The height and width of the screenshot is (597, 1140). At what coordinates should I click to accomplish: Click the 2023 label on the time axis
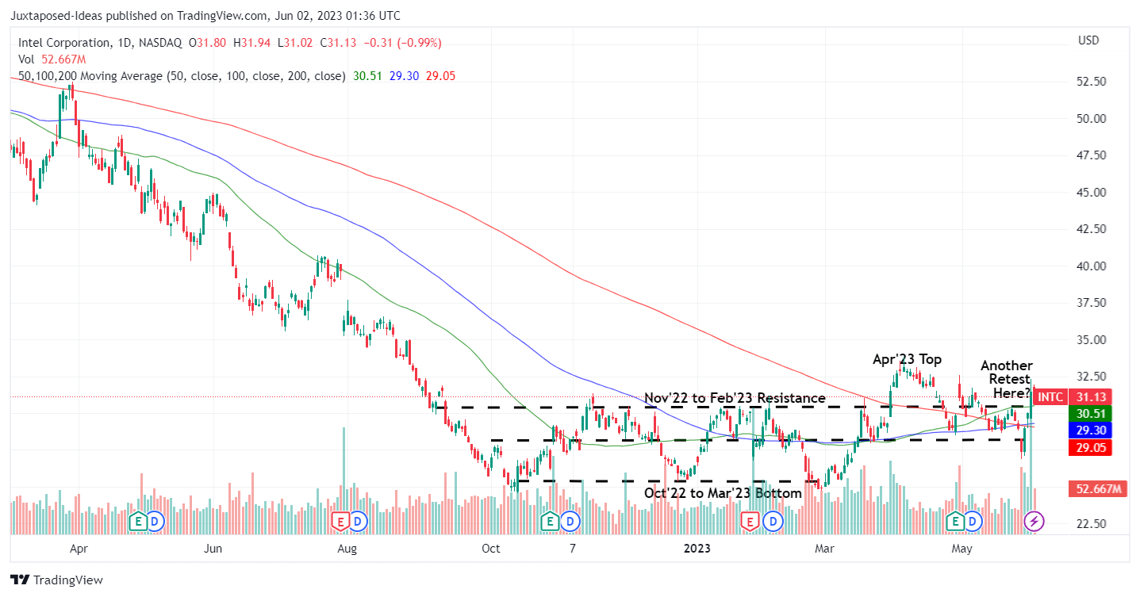pos(697,548)
